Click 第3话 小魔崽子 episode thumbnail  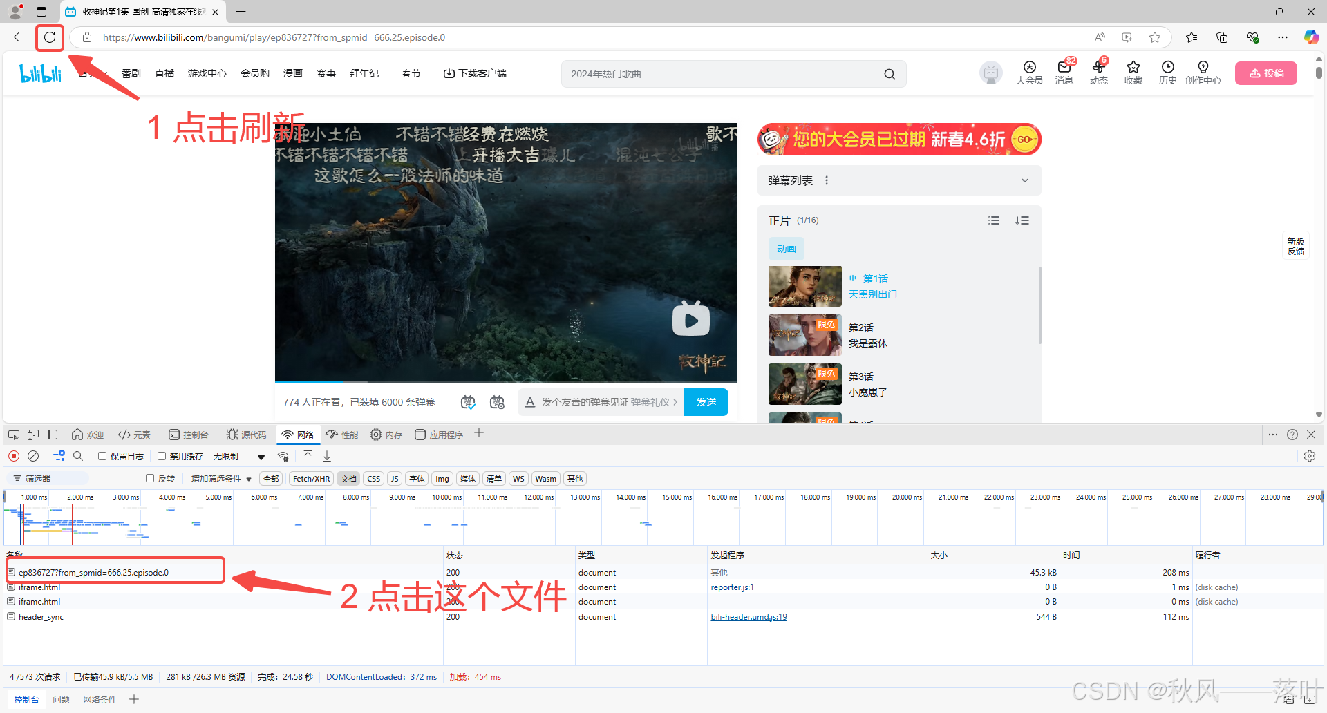[x=805, y=384]
